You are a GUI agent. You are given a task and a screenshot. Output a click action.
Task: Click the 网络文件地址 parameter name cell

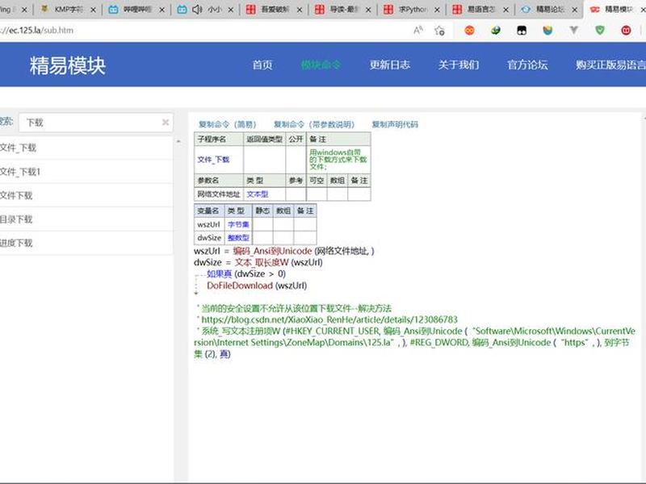pyautogui.click(x=219, y=194)
